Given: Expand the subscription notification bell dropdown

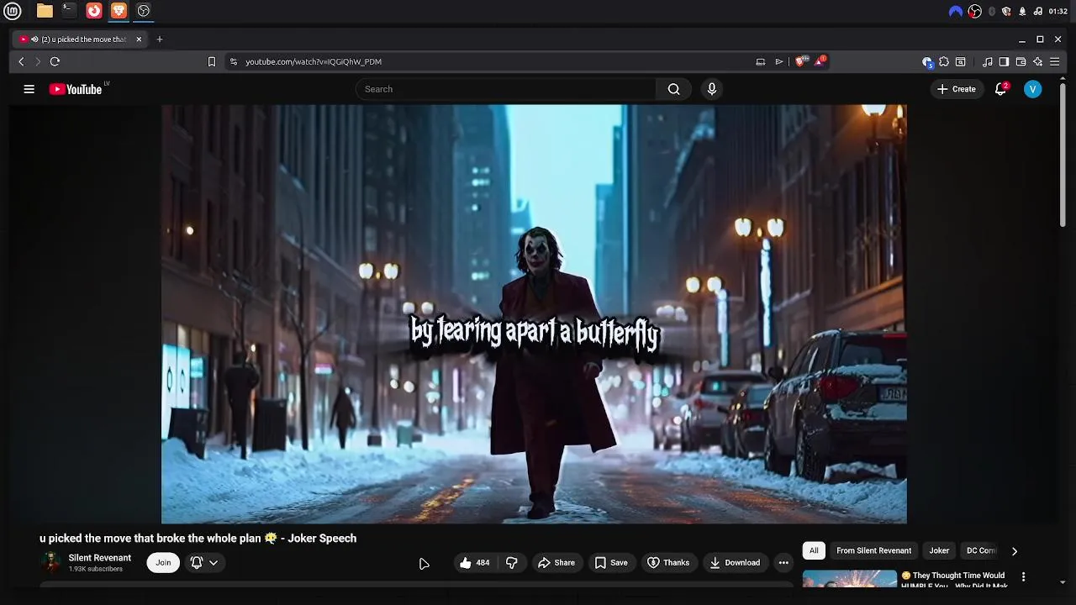Looking at the screenshot, I should [204, 563].
